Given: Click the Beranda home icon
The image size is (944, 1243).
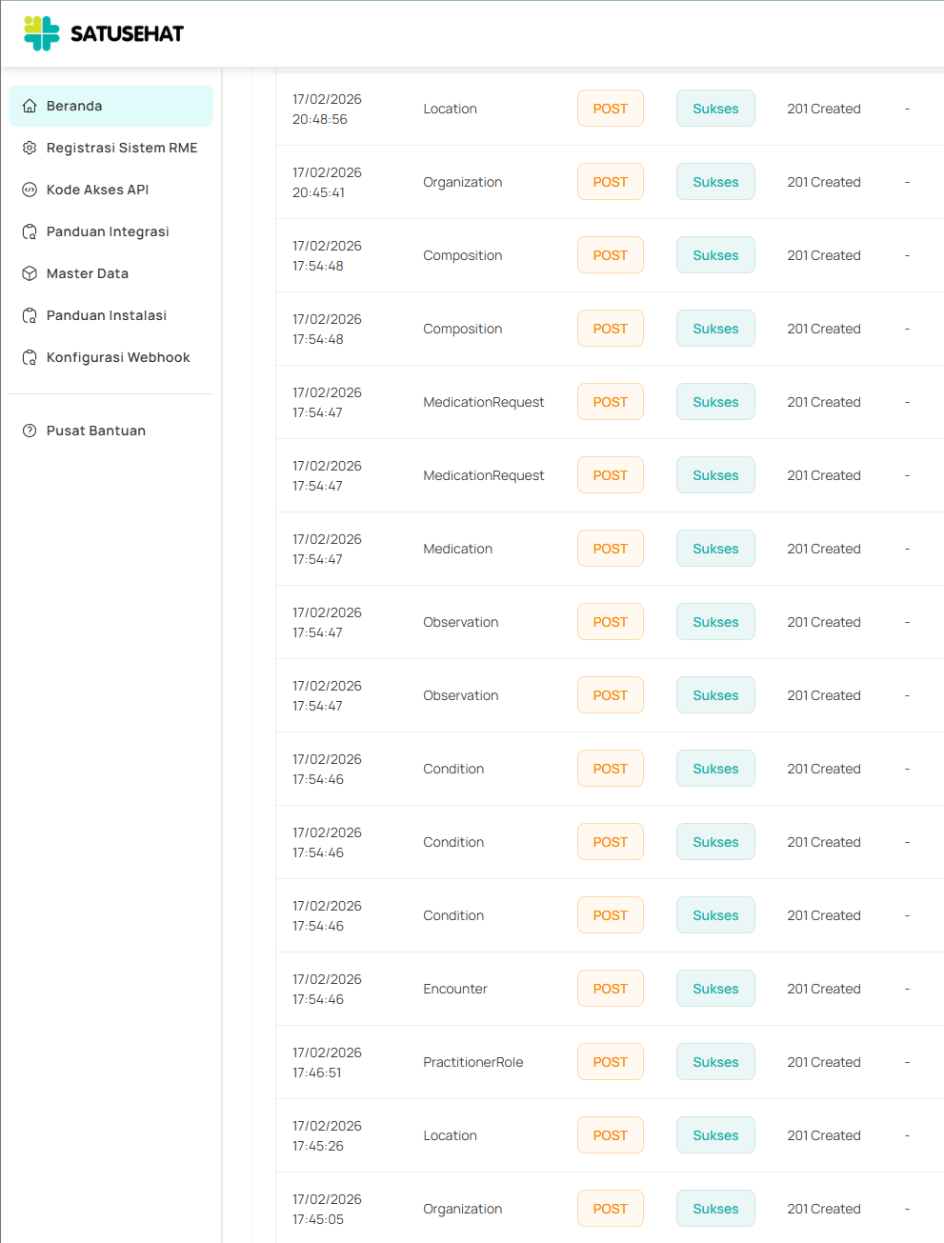Looking at the screenshot, I should pos(30,106).
